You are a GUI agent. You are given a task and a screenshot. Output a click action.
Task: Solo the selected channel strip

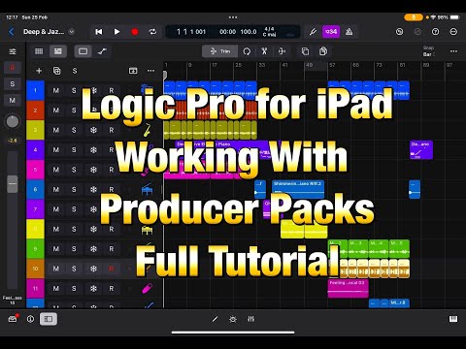click(13, 84)
